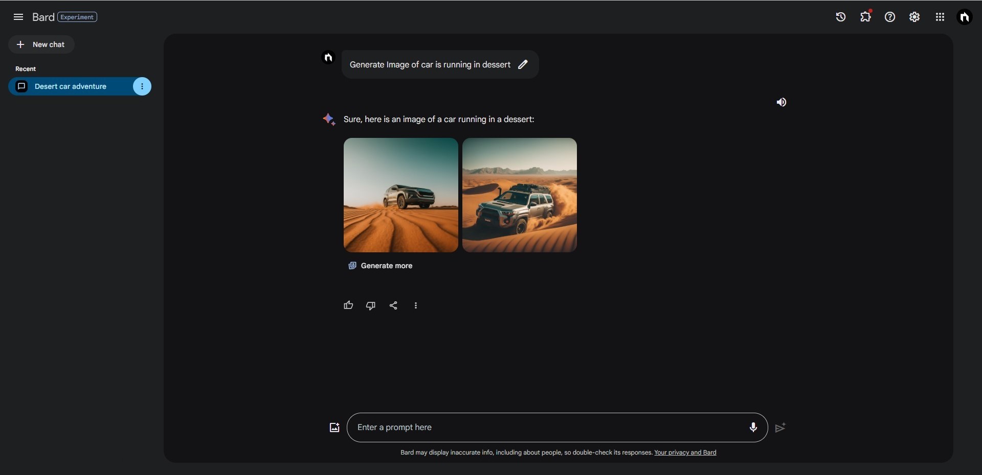Screen dimensions: 982x475
Task: Toggle the sidebar with the hamburger menu
Action: pos(18,17)
